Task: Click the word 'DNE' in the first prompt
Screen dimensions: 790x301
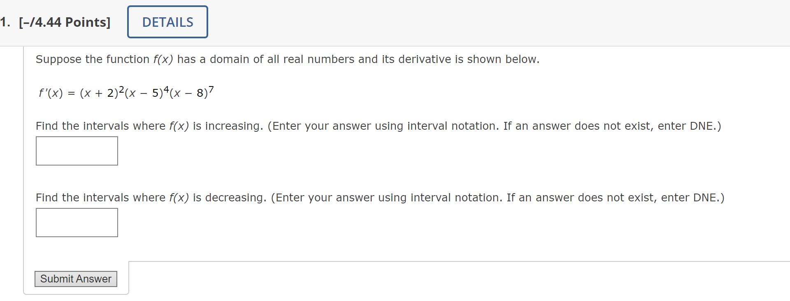Action: tap(702, 126)
